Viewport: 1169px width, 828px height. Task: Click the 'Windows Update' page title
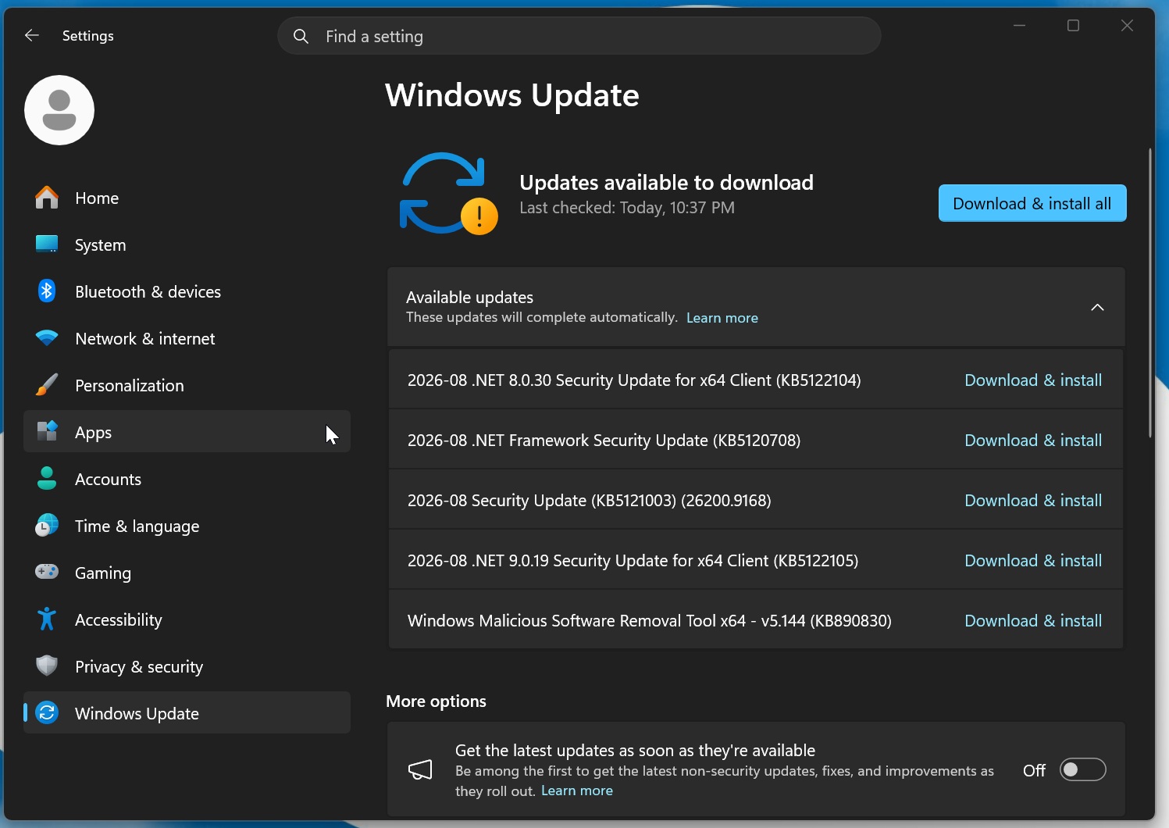point(512,95)
